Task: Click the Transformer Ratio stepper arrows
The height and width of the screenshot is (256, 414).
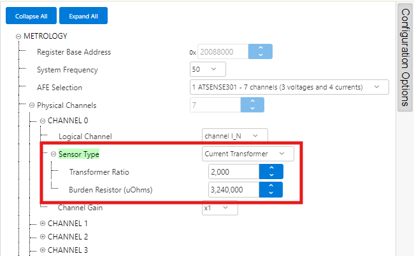Action: click(x=271, y=172)
